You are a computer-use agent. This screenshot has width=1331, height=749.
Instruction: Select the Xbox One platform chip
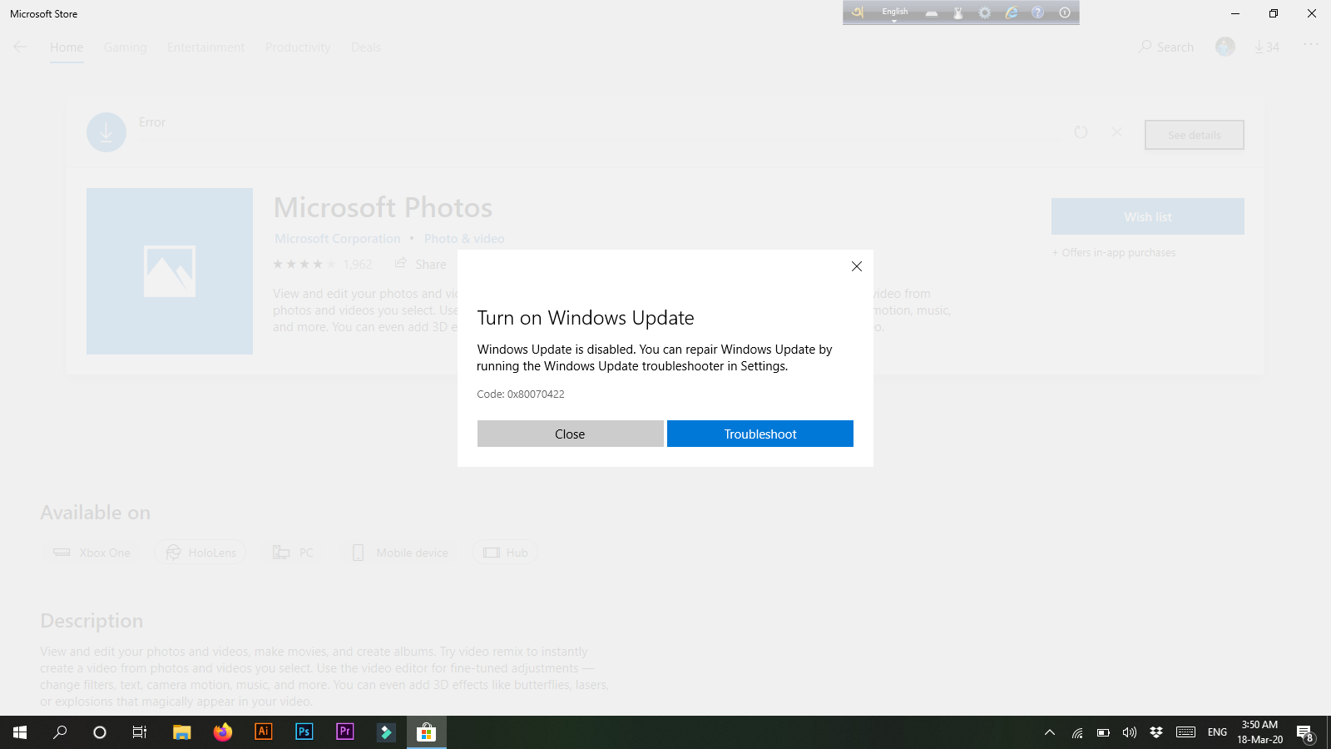click(92, 553)
